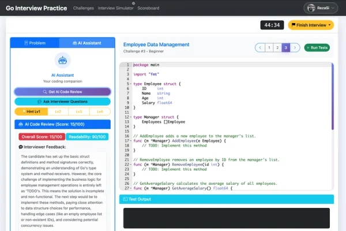Select hint level Lv4
Image resolution: width=346 pixels, height=231 pixels.
[100, 111]
